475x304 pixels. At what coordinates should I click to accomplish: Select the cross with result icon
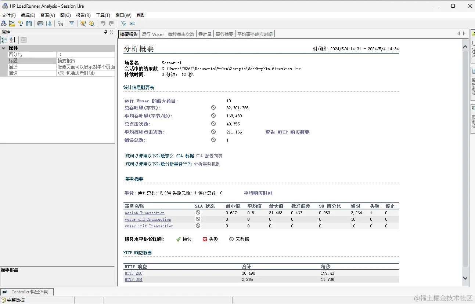click(x=4, y=23)
